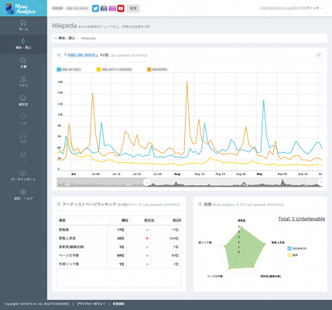The width and height of the screenshot is (332, 310).
Task: Click the Total: S Unbelievable link
Action: point(301,219)
